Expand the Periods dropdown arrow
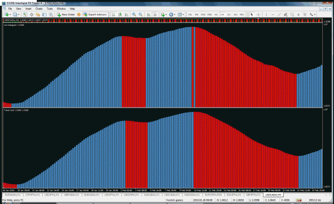The width and height of the screenshot is (334, 204). 175,14
